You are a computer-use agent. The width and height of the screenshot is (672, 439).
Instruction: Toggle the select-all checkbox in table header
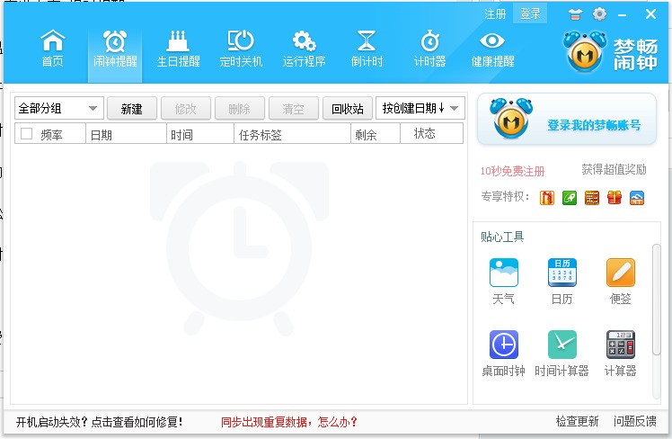tap(27, 134)
